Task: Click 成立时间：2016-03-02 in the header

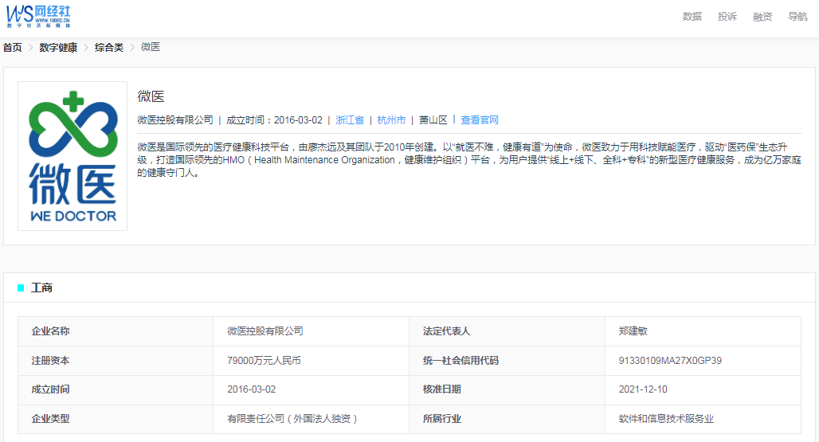Action: (274, 120)
